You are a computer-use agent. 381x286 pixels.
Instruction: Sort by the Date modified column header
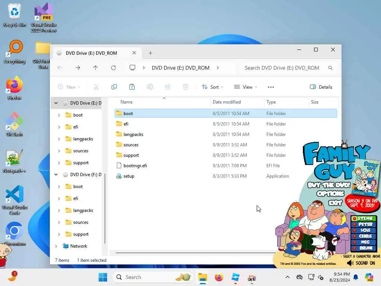(x=227, y=102)
